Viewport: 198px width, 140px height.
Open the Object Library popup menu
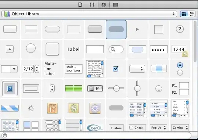pyautogui.click(x=89, y=14)
